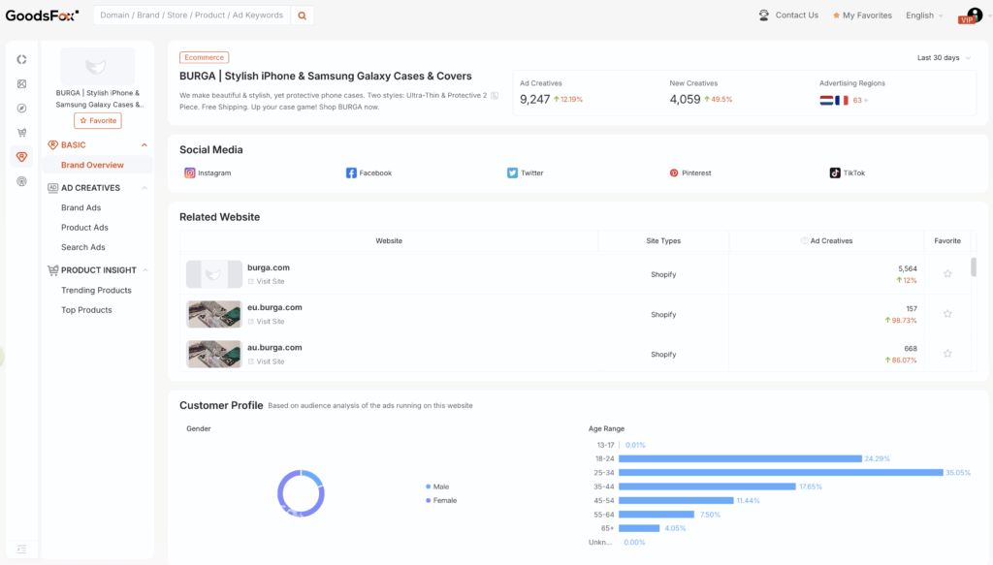The width and height of the screenshot is (993, 565).
Task: Click the search input field
Action: 192,16
